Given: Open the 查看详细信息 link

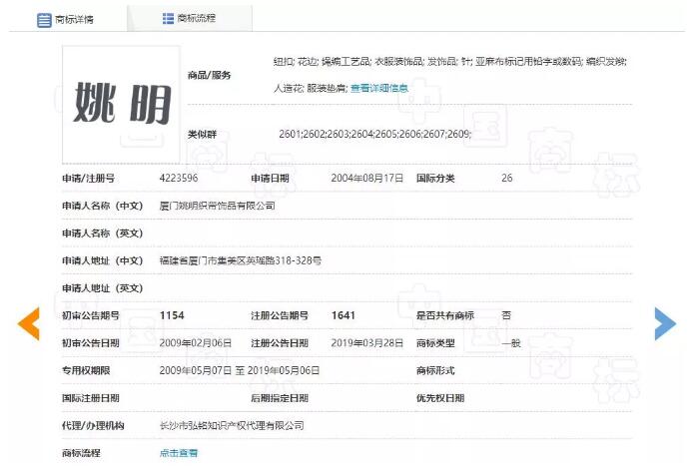Looking at the screenshot, I should click(379, 89).
